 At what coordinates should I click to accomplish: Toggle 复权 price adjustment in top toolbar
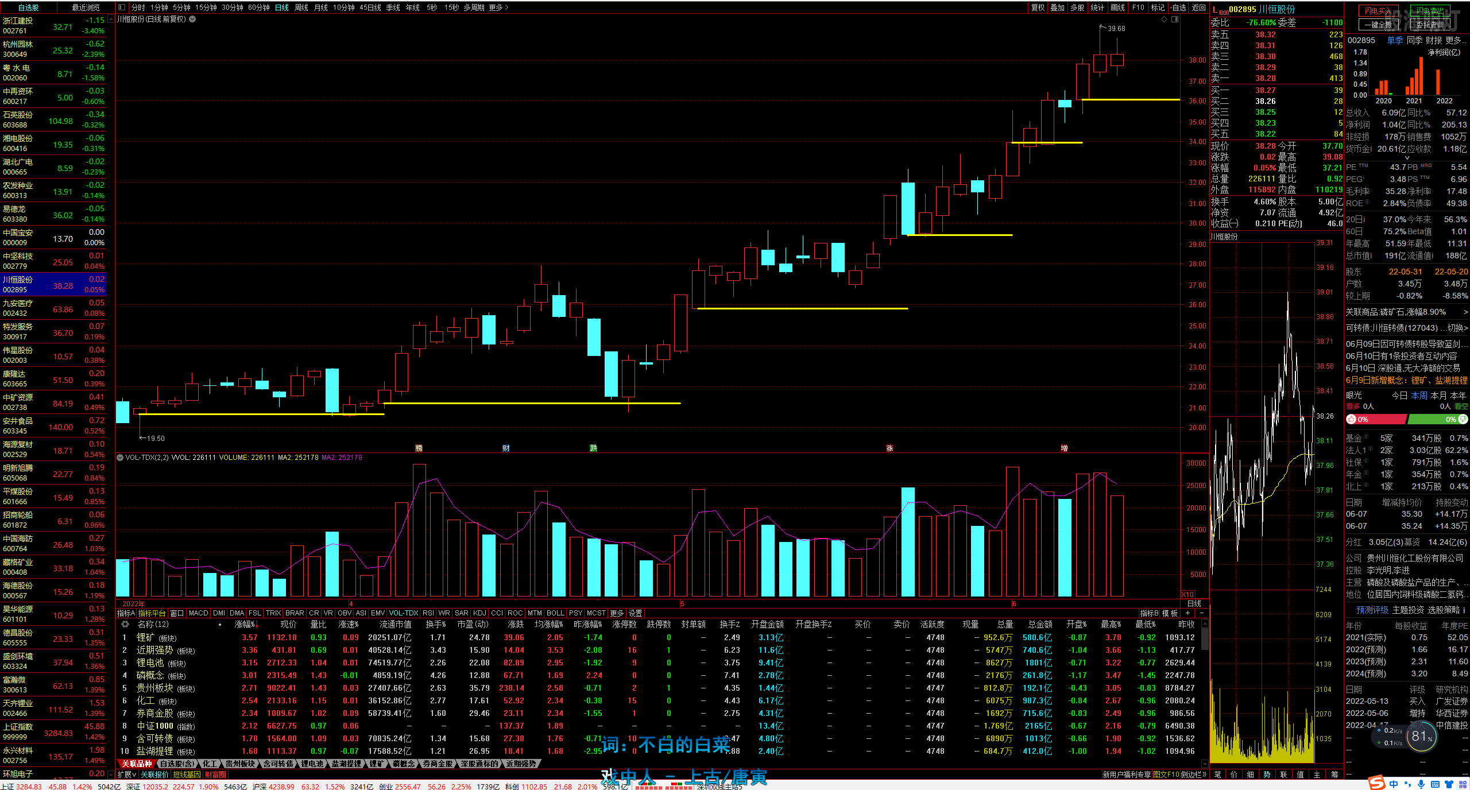pyautogui.click(x=1038, y=7)
